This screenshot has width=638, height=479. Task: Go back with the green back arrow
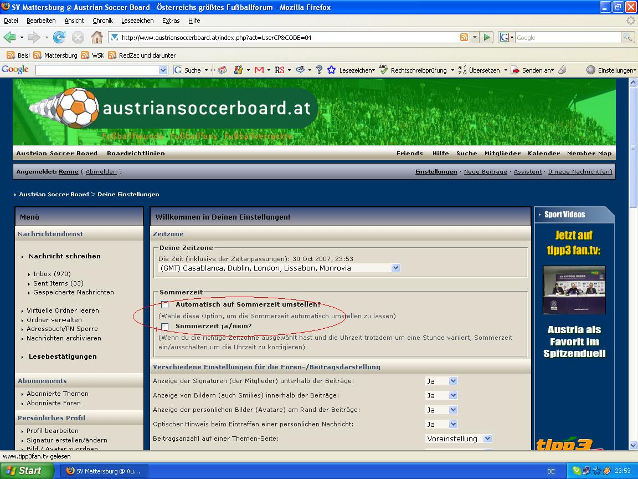coord(9,38)
